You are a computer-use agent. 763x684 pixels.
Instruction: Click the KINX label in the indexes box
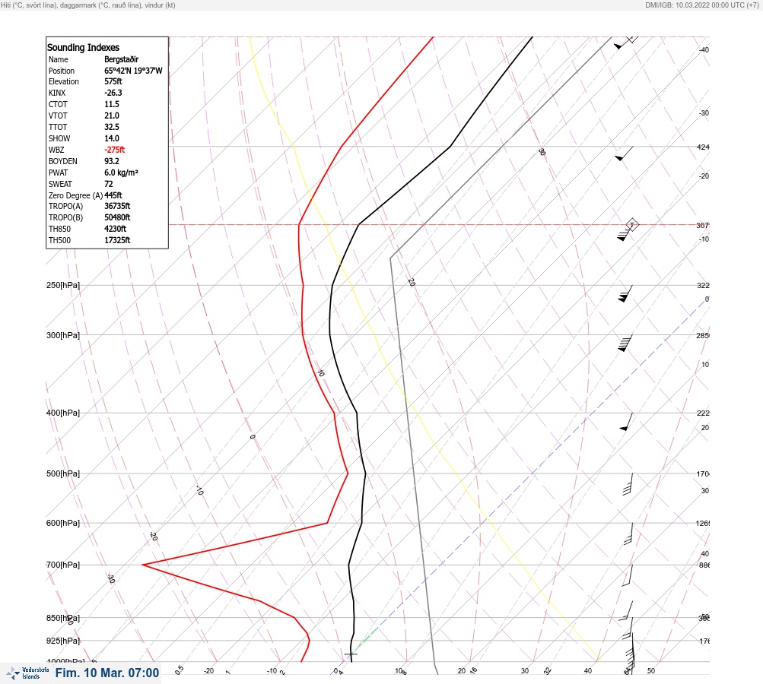coord(57,93)
